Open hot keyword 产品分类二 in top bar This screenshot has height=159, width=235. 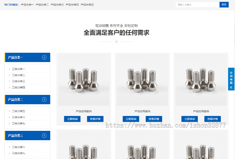pos(42,5)
